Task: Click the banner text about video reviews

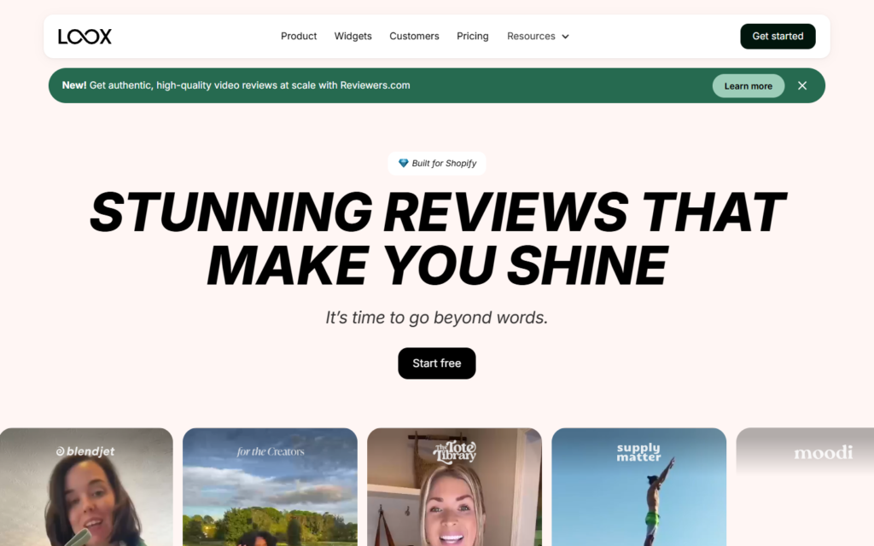Action: pyautogui.click(x=236, y=85)
